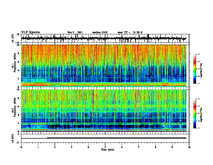
Task: Click the "-7" label on ch.1 colorbar
Action: click(x=198, y=84)
